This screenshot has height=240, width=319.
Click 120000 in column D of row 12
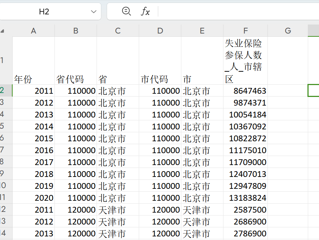160,209
